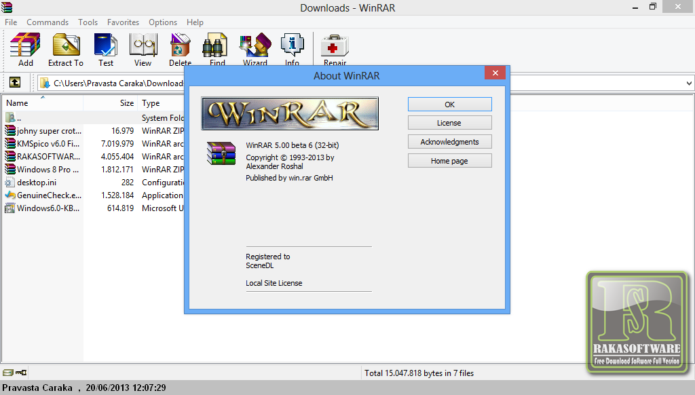695x395 pixels.
Task: Click the 'Microsoft U' type cell
Action: coord(163,208)
